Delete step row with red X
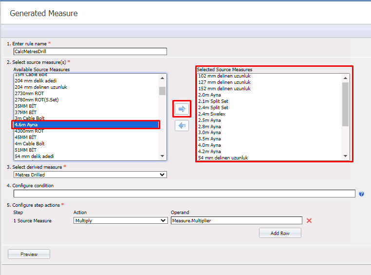The image size is (371, 275). [x=309, y=221]
